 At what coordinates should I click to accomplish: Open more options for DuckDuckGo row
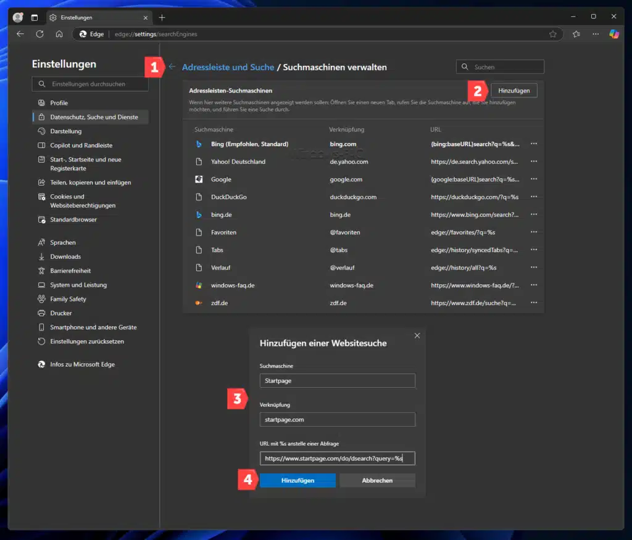tap(534, 197)
